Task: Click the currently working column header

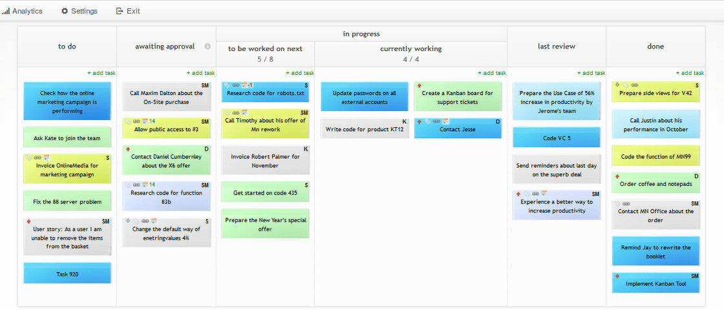Action: click(411, 54)
